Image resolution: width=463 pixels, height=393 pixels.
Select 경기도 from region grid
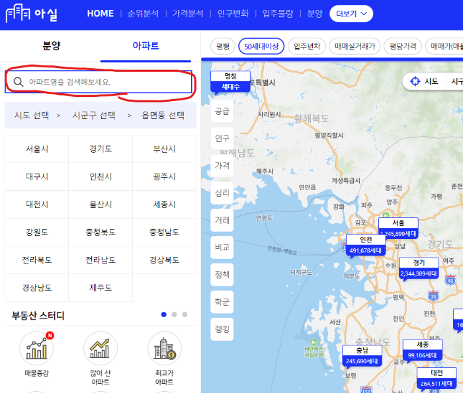coord(101,149)
